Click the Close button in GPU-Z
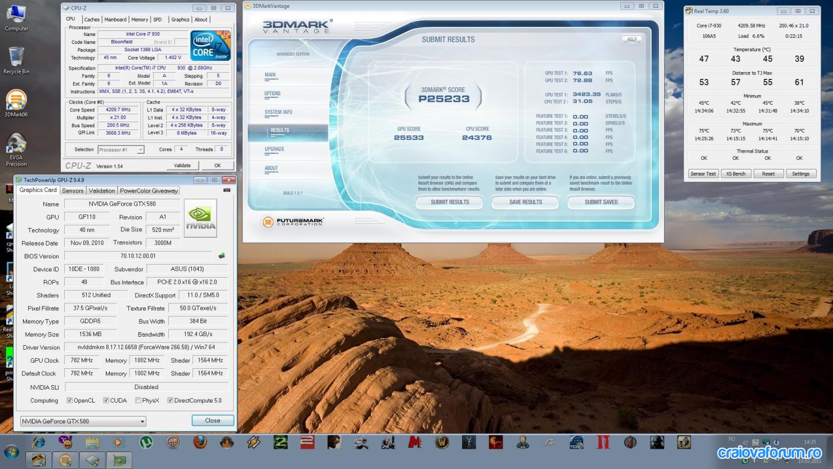Viewport: 833px width, 469px height. pyautogui.click(x=213, y=421)
